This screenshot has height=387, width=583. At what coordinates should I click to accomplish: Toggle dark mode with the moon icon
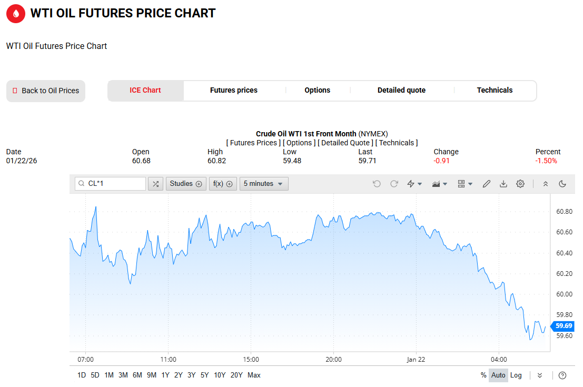[x=562, y=184]
